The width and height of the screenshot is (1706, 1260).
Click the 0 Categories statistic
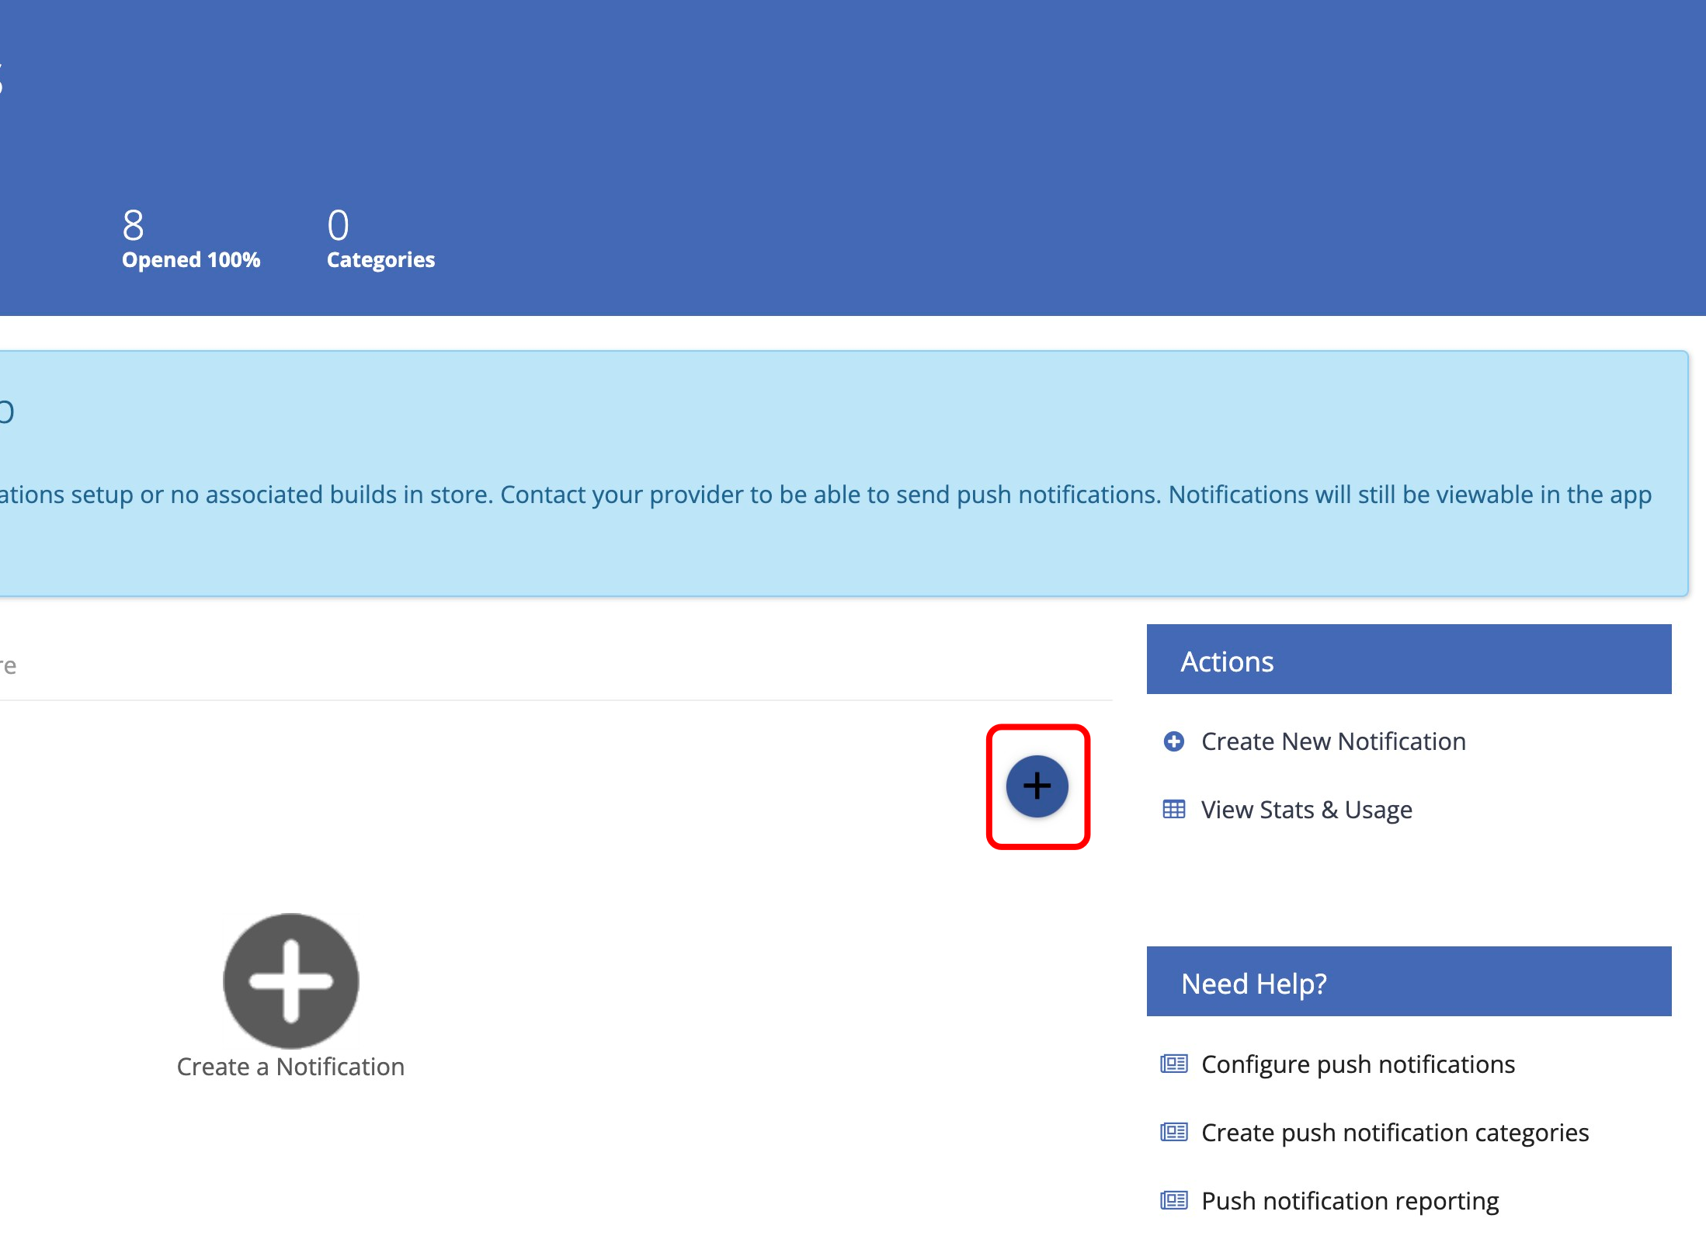[380, 238]
